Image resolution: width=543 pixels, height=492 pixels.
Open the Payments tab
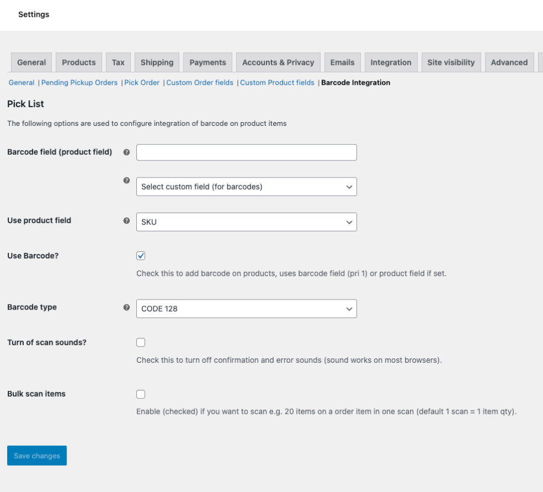point(208,63)
